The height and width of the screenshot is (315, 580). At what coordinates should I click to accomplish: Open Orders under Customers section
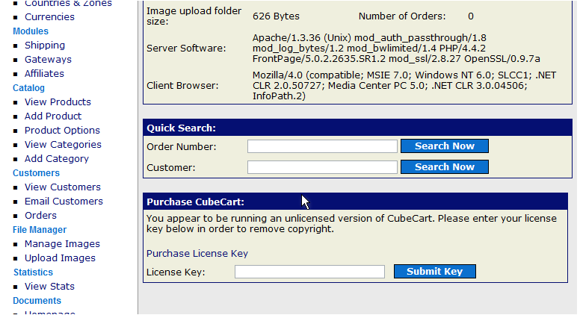coord(40,216)
